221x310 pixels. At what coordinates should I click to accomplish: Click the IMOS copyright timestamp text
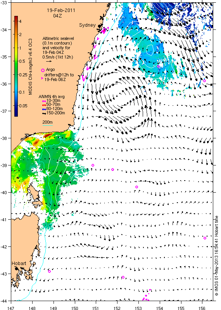coord(216,256)
